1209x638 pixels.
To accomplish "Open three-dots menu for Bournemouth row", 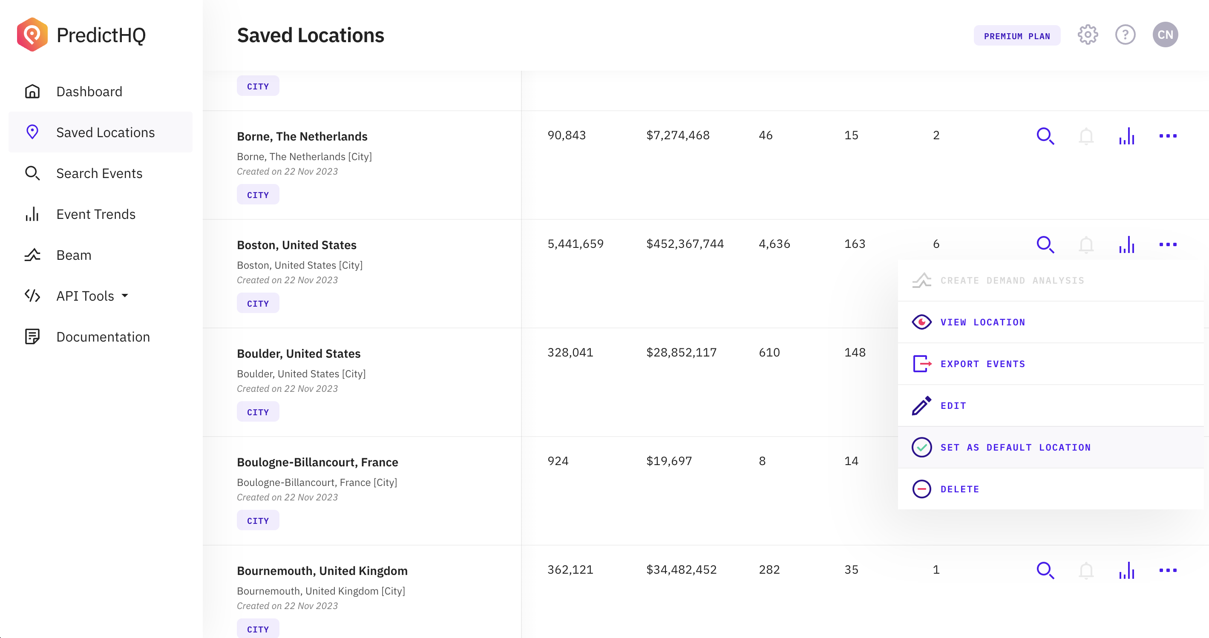I will tap(1168, 570).
